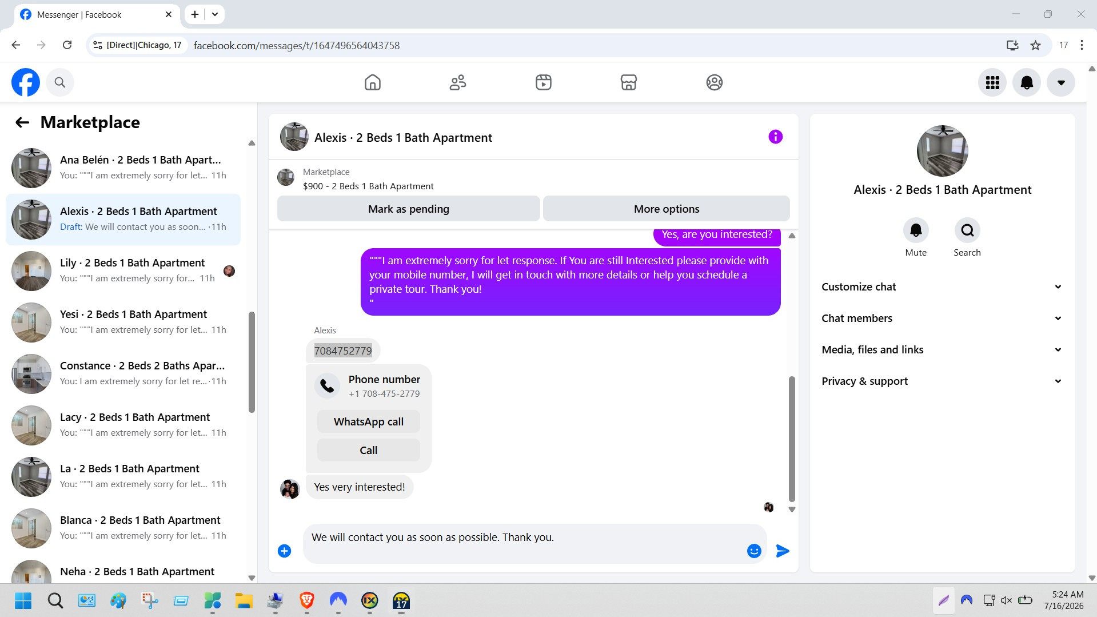Open the $900 - 2 Beds 1 Bath Apartment listing
The width and height of the screenshot is (1097, 617).
(368, 186)
